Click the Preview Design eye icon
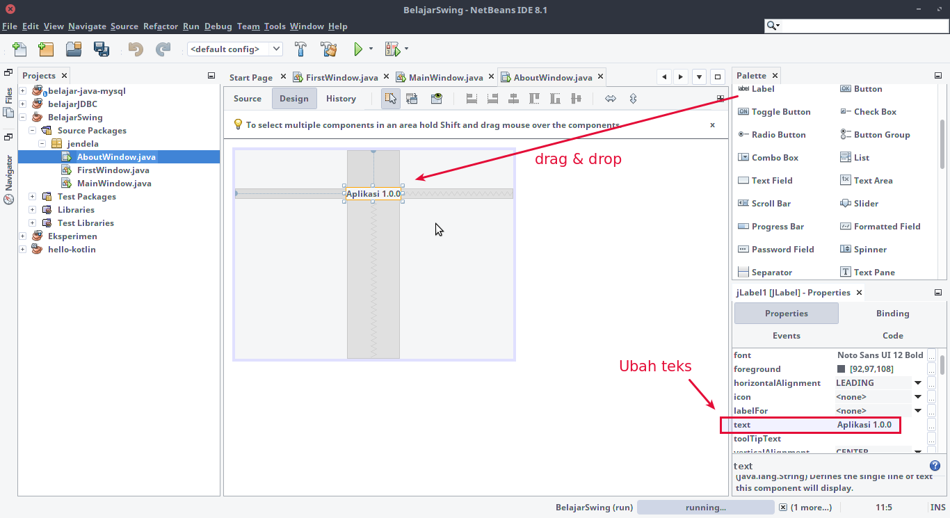Viewport: 950px width, 518px height. click(436, 99)
